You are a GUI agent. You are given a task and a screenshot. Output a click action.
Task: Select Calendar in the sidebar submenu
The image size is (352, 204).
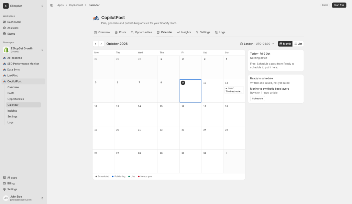click(x=23, y=105)
